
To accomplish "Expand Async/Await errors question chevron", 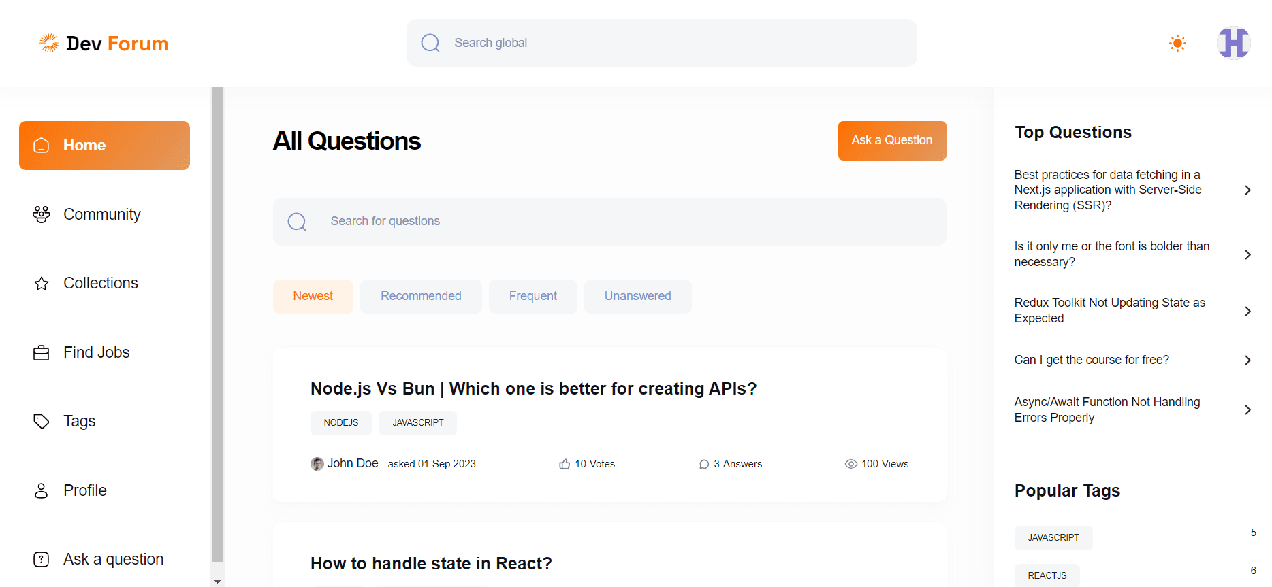I will (1247, 409).
